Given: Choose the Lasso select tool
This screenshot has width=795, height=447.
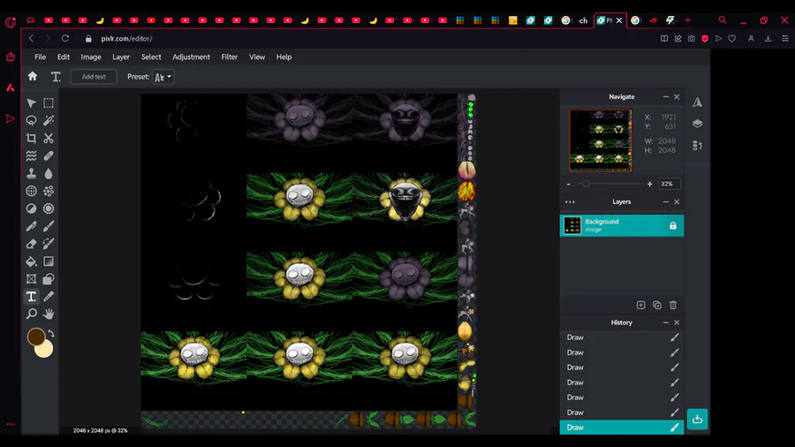Looking at the screenshot, I should (32, 121).
